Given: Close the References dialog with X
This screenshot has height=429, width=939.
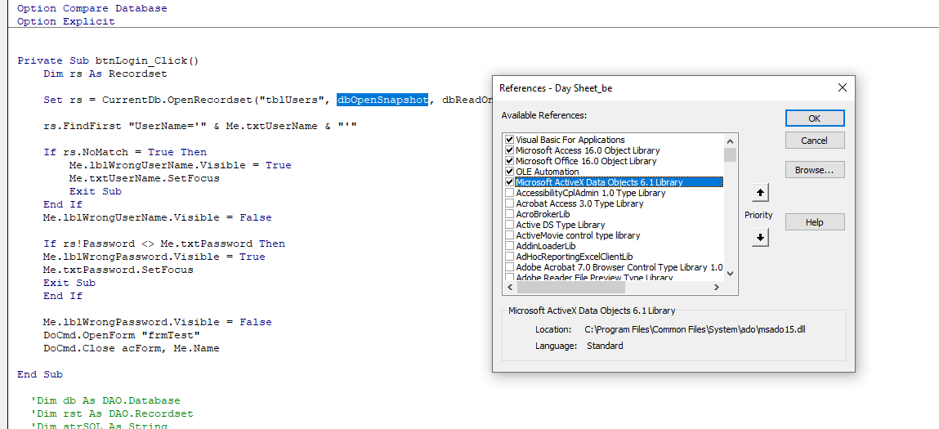Looking at the screenshot, I should pos(843,87).
